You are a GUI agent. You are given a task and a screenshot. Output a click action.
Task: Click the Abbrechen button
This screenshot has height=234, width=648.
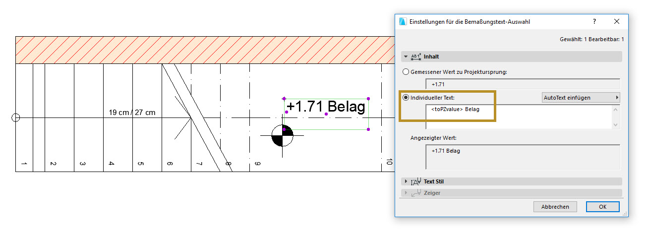555,207
